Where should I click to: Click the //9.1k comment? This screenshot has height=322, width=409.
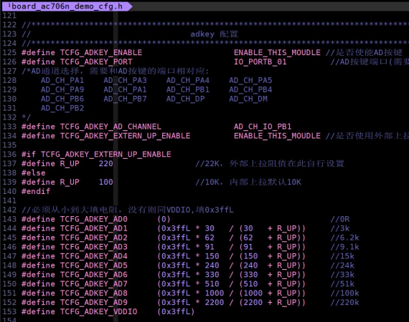tap(345, 247)
